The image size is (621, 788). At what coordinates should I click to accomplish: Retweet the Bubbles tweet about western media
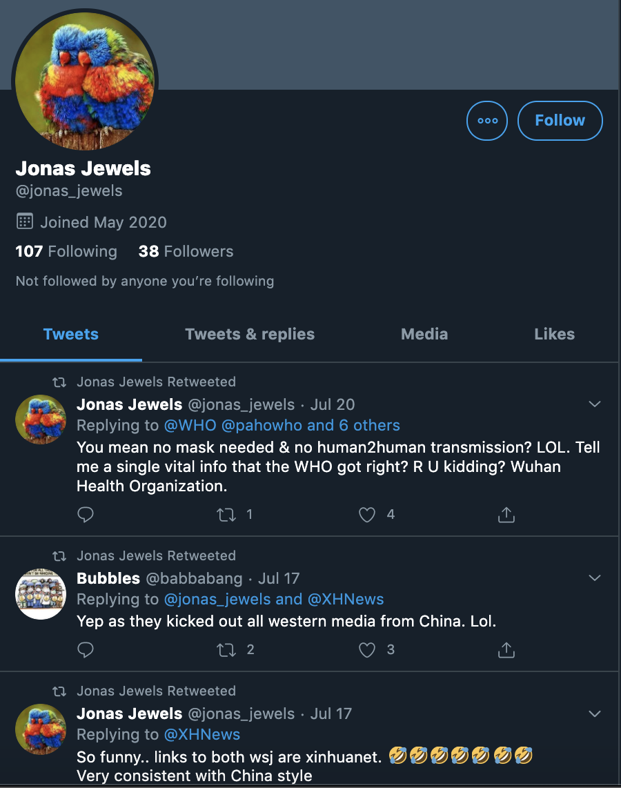pyautogui.click(x=226, y=650)
